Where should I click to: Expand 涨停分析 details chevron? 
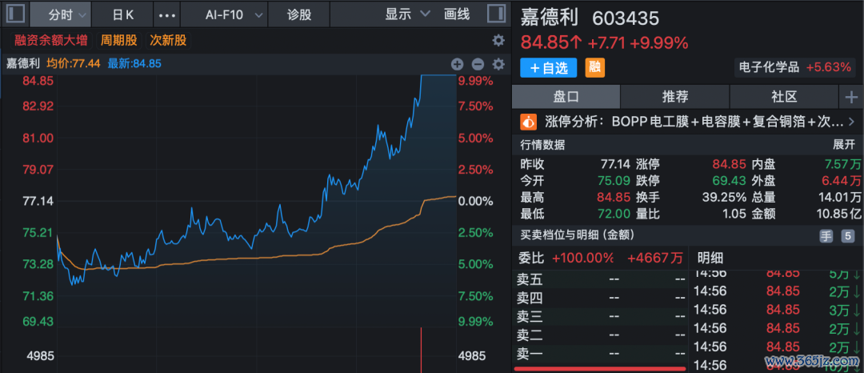(x=852, y=122)
